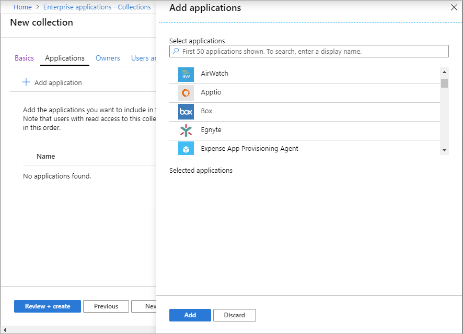Click the Discard button
Viewport: 463px width, 334px height.
[x=235, y=315]
